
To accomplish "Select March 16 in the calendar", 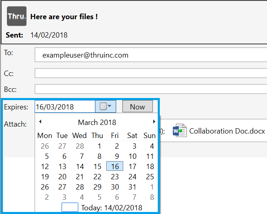I will pos(115,166).
